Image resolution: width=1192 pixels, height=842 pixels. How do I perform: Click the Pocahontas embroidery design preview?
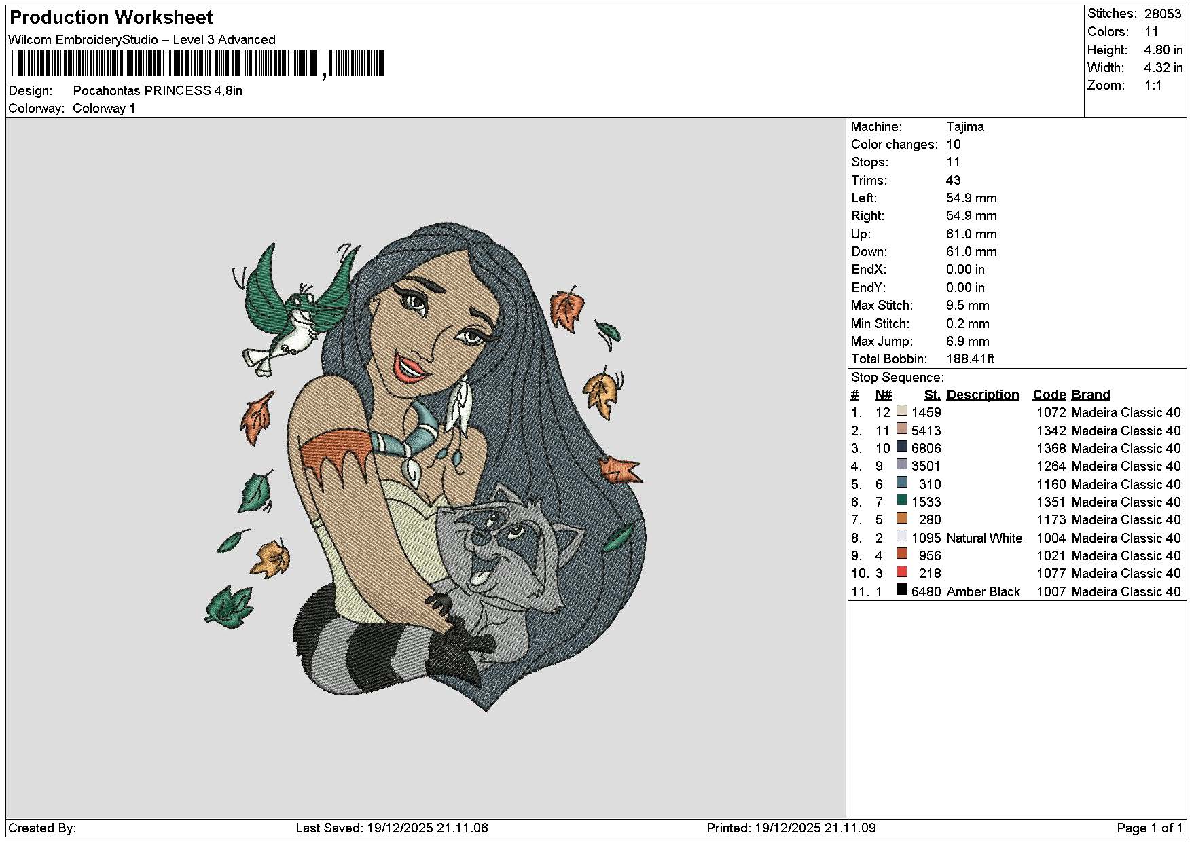426,467
